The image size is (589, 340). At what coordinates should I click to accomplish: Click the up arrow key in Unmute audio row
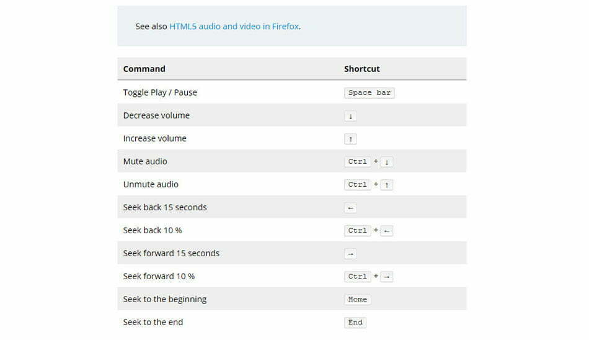(386, 185)
